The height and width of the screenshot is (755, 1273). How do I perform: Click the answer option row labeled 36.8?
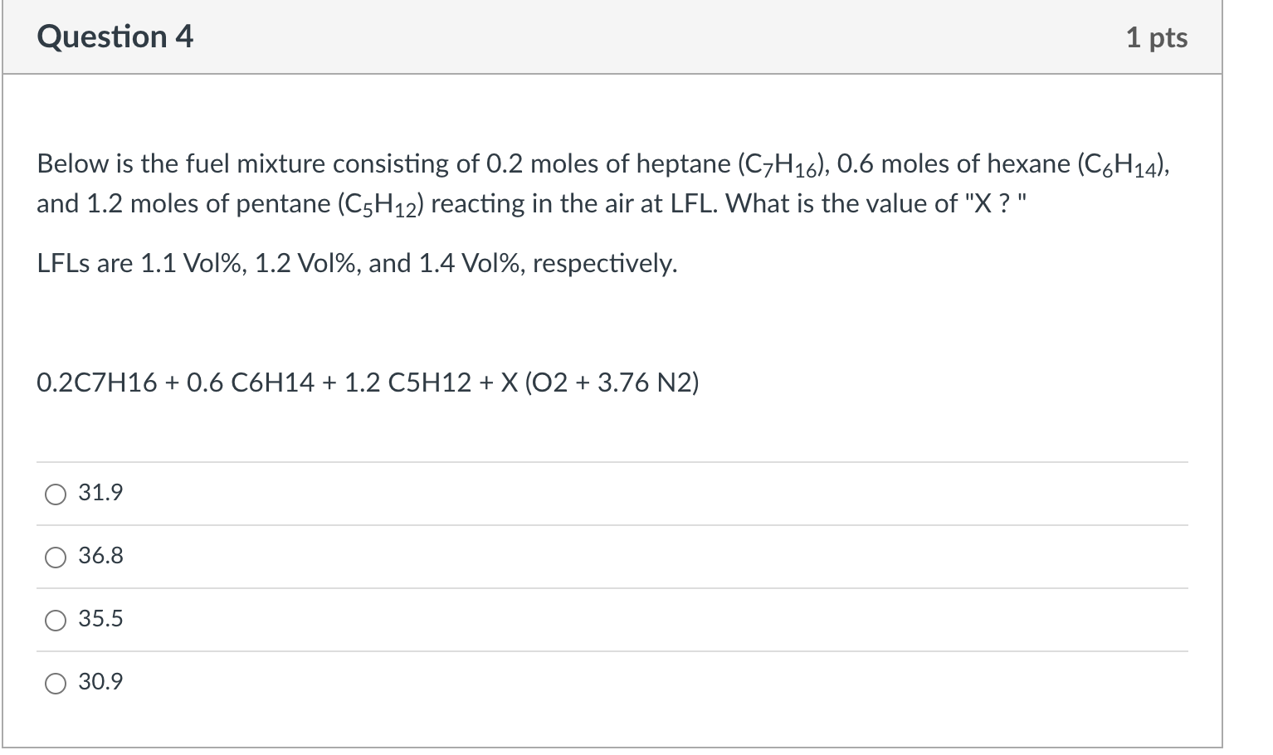(x=100, y=557)
